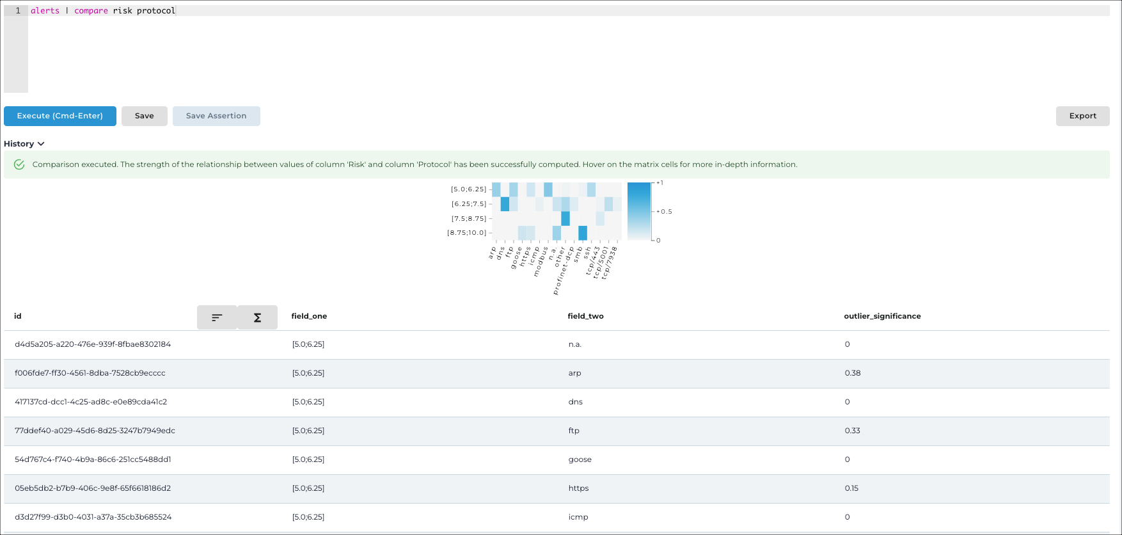Viewport: 1122px width, 535px height.
Task: Click the 0.33 outlier significance value
Action: pyautogui.click(x=853, y=431)
